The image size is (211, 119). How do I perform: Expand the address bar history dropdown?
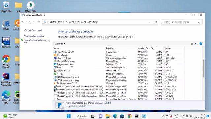tap(149, 22)
